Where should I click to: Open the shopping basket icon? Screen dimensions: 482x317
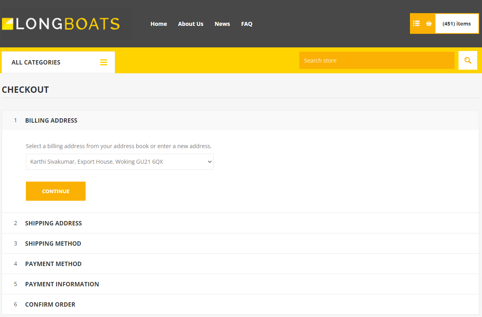429,23
